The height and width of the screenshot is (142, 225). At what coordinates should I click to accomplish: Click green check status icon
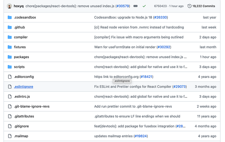[144, 6]
